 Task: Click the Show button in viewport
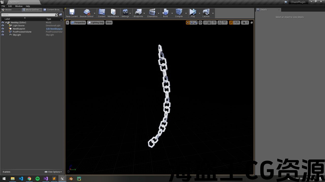pos(109,22)
